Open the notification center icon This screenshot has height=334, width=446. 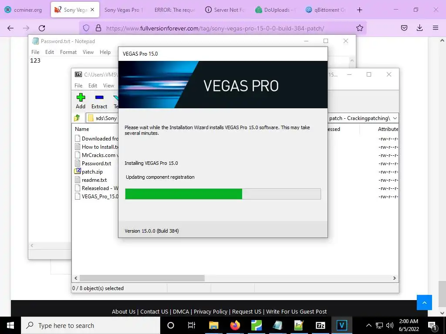(x=432, y=326)
